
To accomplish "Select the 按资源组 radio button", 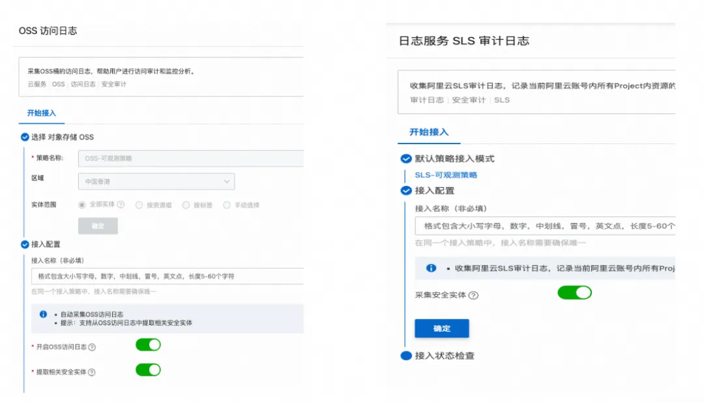I will [x=139, y=205].
